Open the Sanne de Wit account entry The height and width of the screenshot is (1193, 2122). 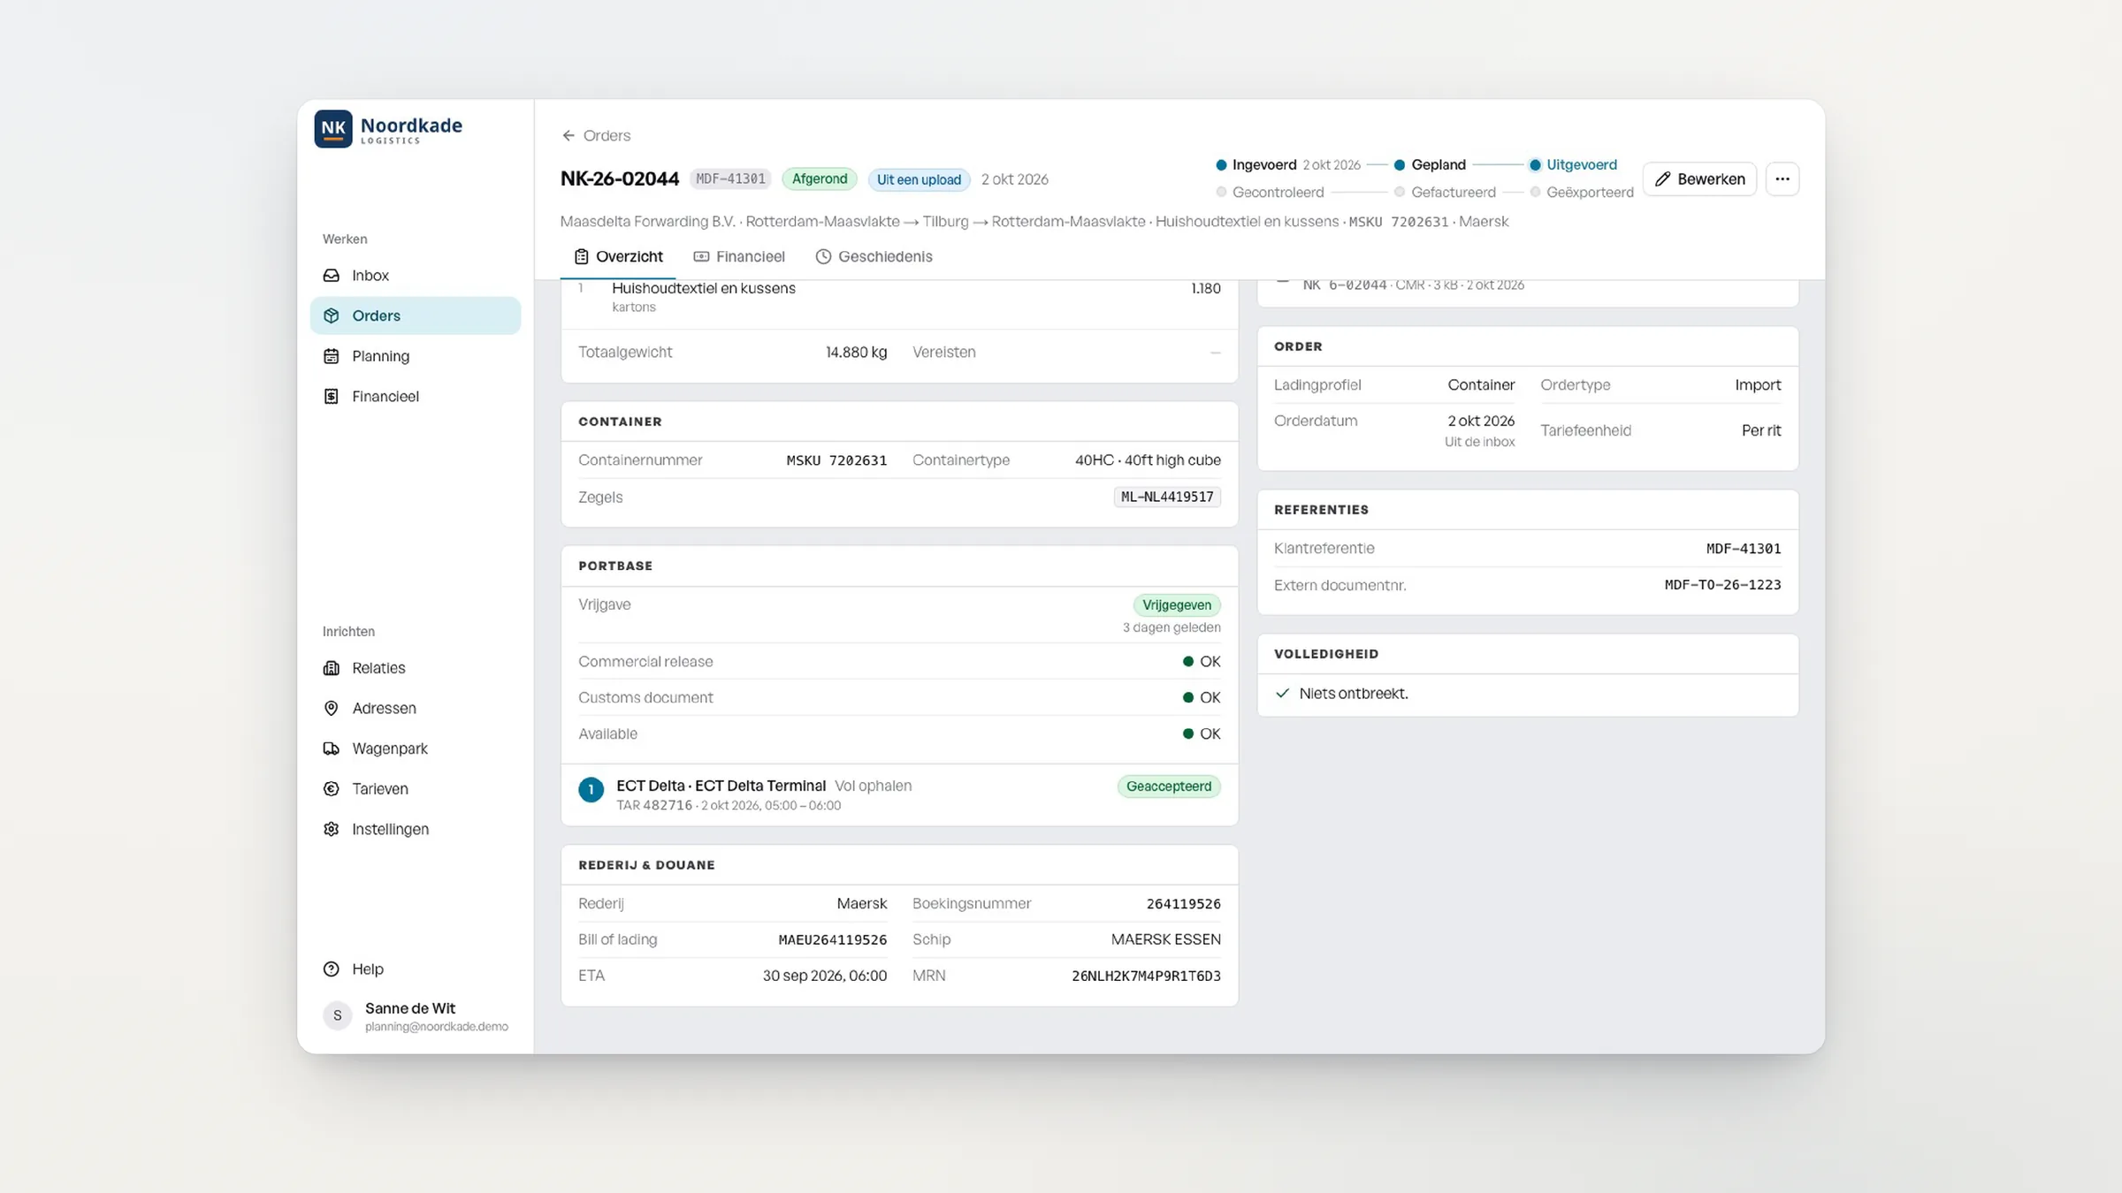coord(416,1016)
